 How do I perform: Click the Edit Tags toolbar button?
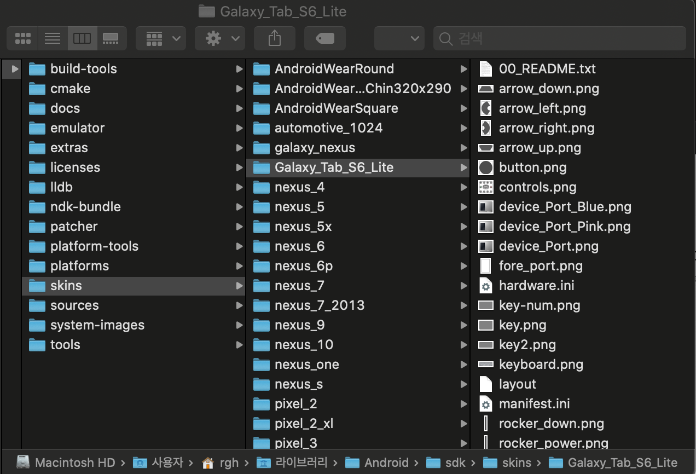[325, 38]
